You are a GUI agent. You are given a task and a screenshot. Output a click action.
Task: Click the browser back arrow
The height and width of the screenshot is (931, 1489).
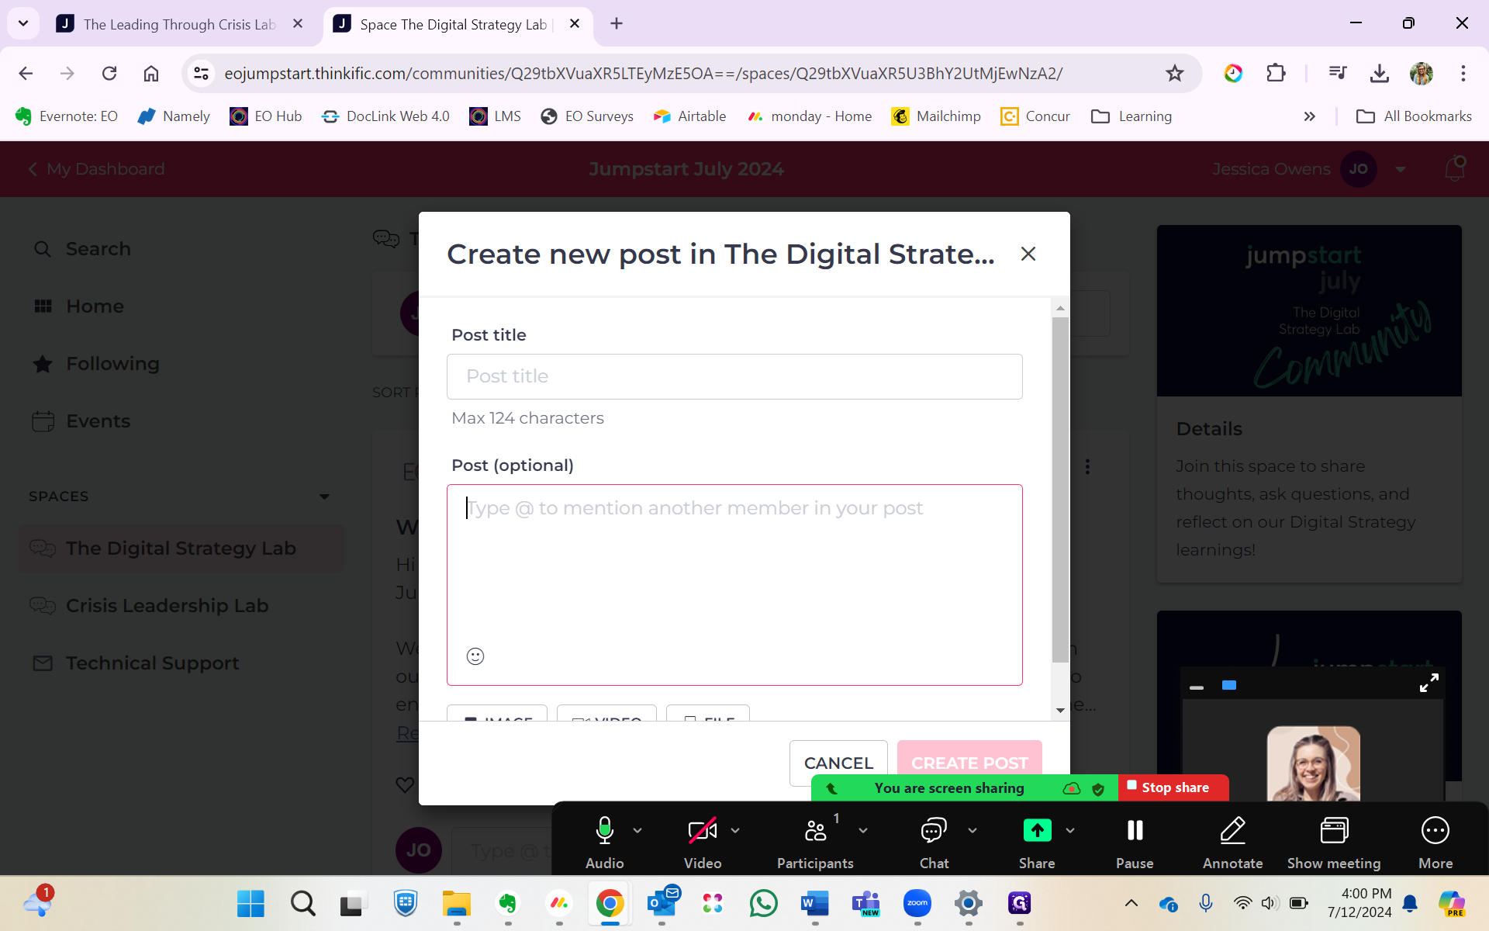[26, 73]
